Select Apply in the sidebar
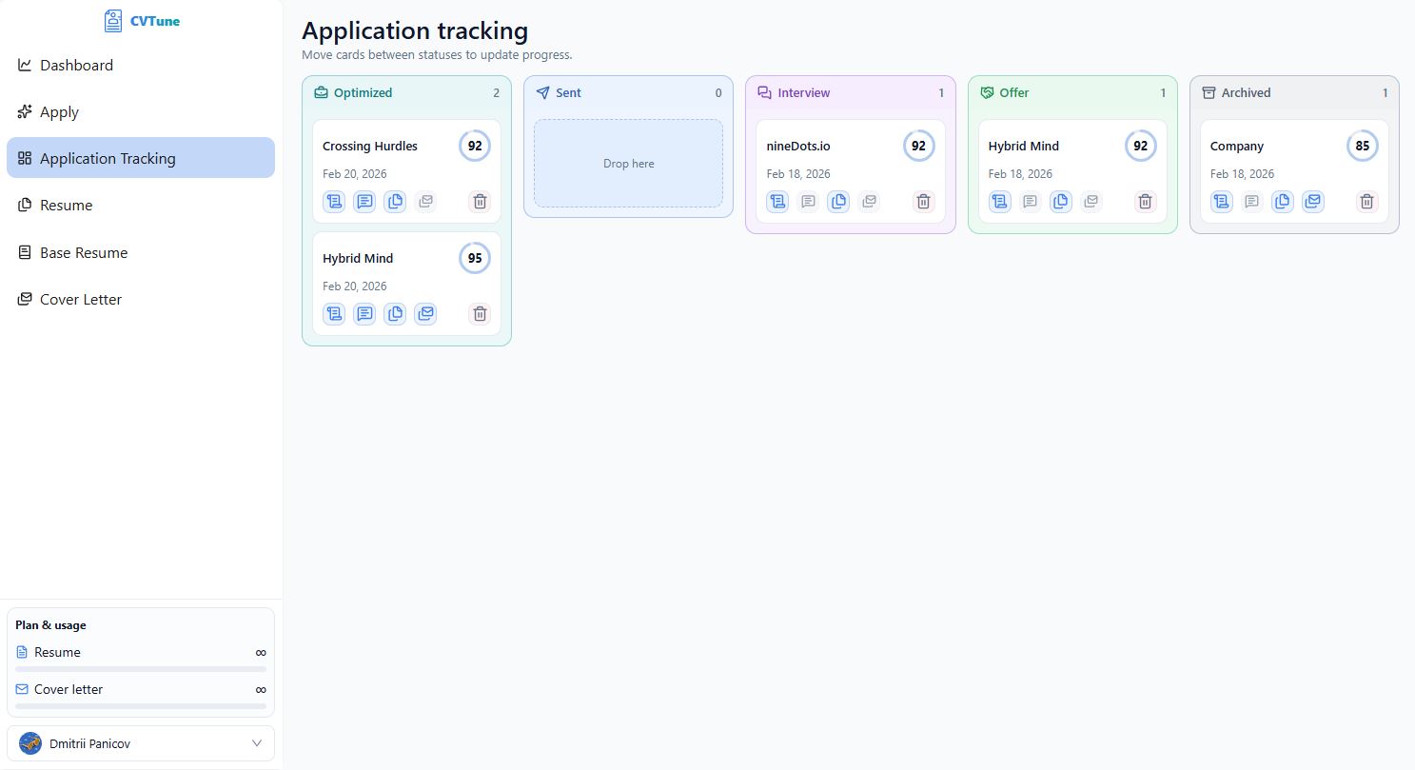This screenshot has height=770, width=1415. (x=59, y=112)
